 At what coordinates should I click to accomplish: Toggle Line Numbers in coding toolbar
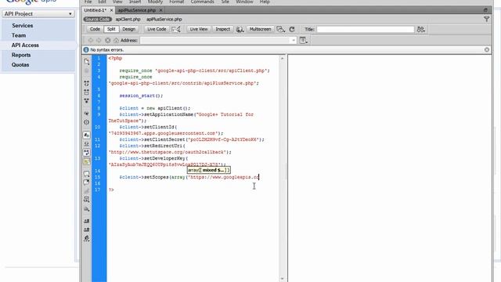point(87,135)
